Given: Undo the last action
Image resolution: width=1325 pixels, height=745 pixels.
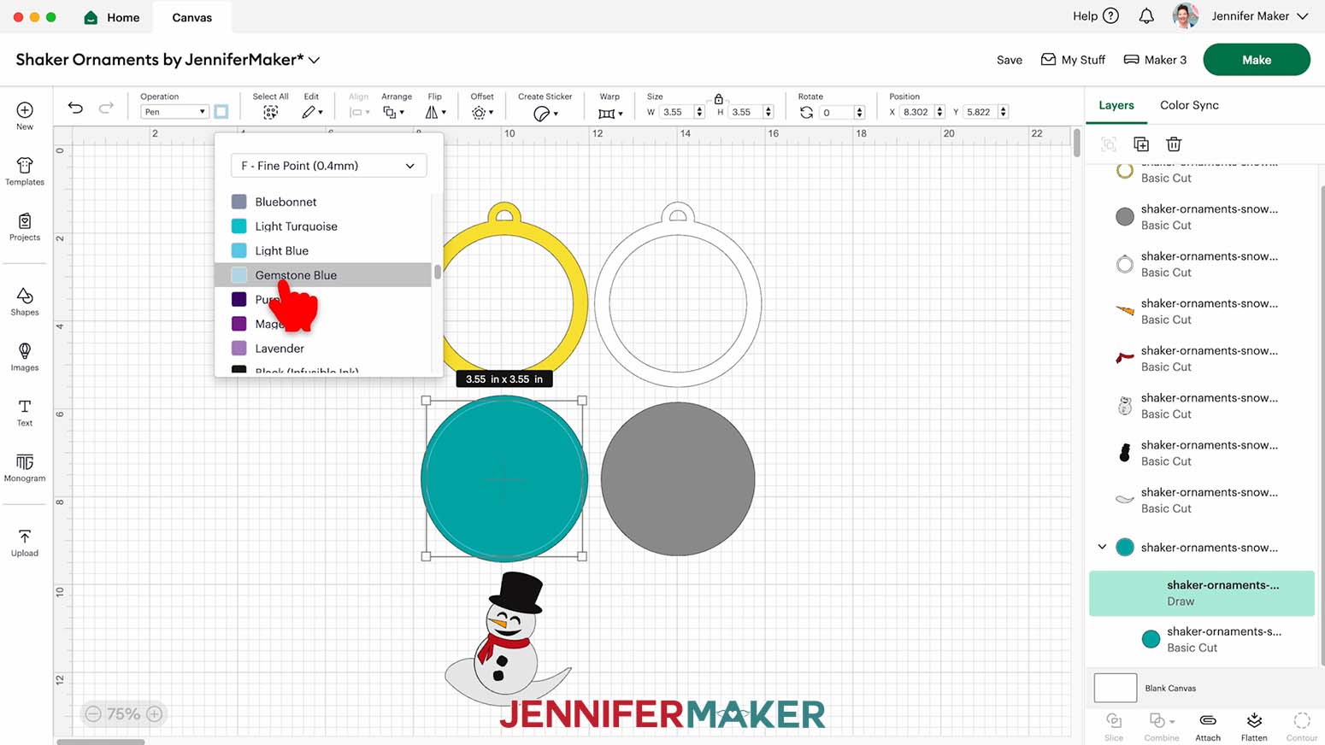Looking at the screenshot, I should [75, 107].
